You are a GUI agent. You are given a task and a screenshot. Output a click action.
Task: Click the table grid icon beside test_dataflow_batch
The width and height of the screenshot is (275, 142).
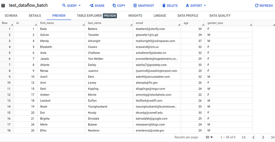click(3, 6)
